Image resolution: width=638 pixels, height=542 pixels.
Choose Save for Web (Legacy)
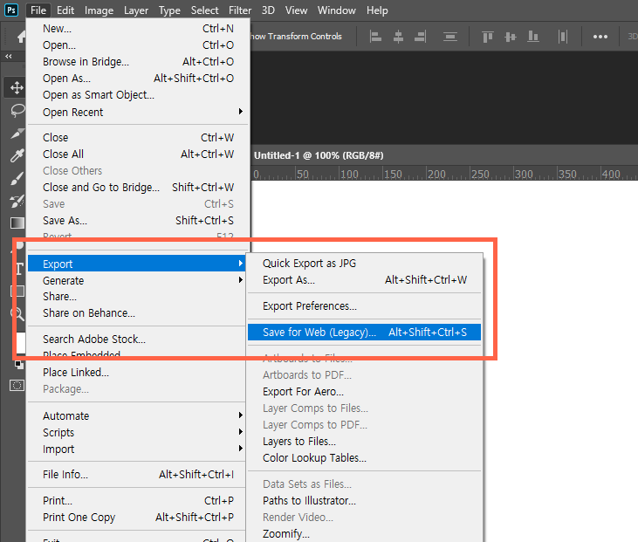click(x=364, y=332)
